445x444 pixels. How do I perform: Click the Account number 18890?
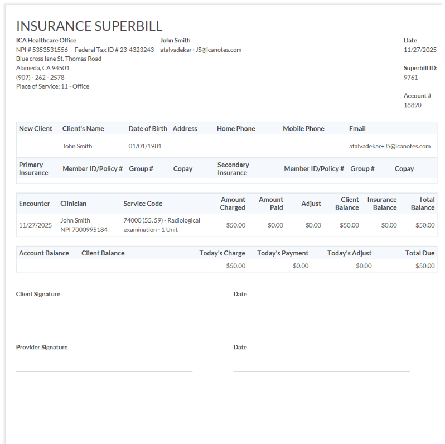tap(413, 105)
